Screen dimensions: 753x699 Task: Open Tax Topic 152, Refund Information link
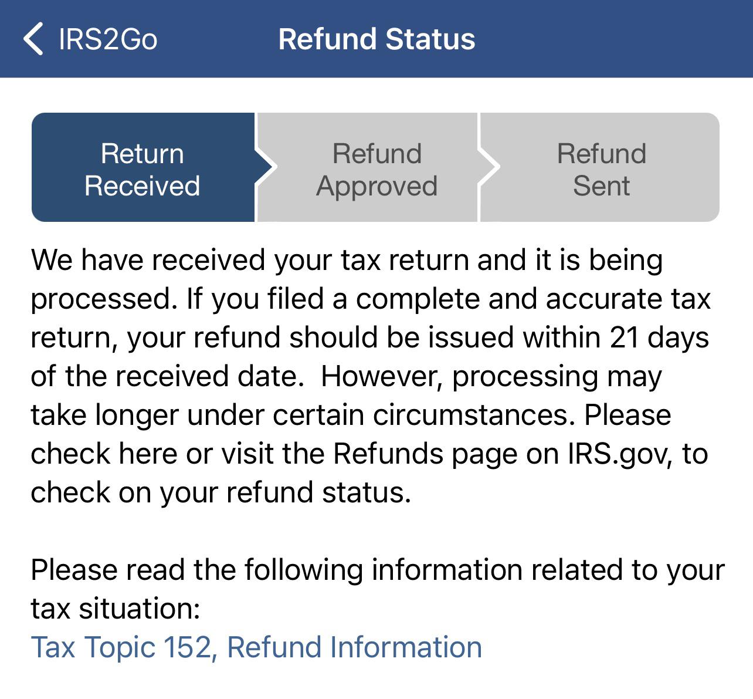(x=256, y=647)
